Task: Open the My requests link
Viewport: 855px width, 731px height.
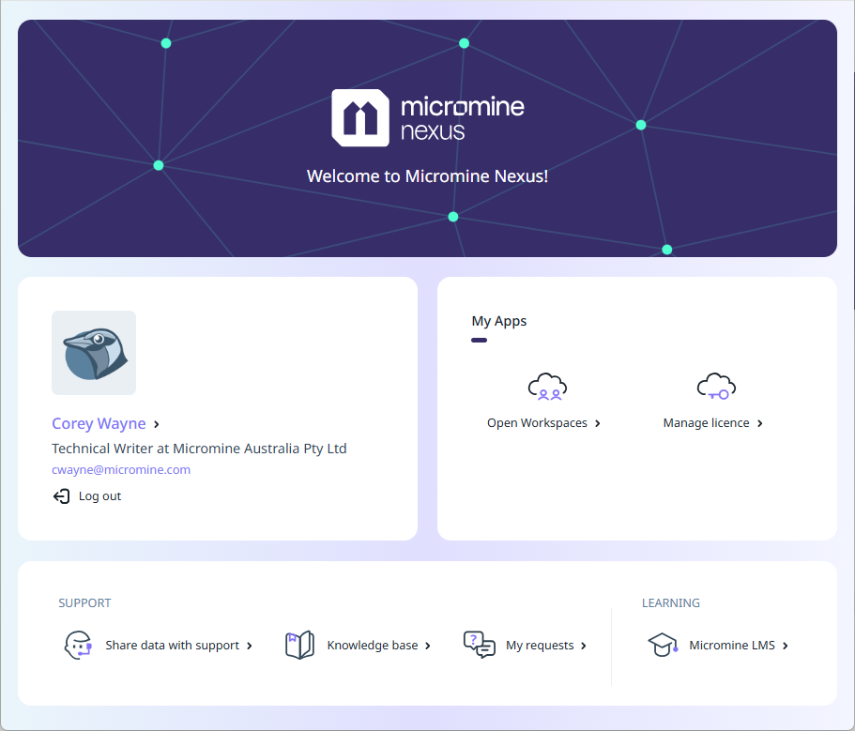Action: coord(540,646)
